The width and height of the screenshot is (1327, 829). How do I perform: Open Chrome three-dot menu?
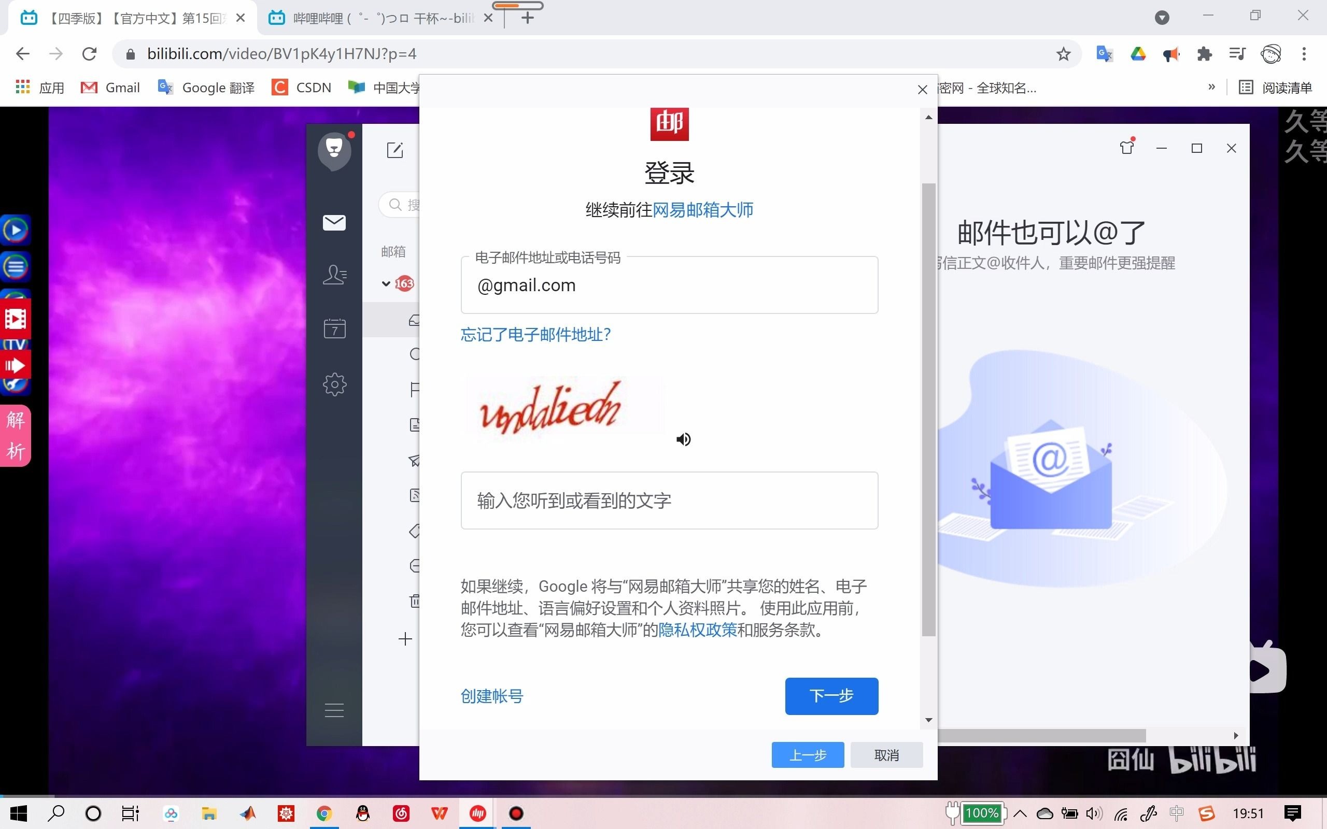(x=1304, y=54)
